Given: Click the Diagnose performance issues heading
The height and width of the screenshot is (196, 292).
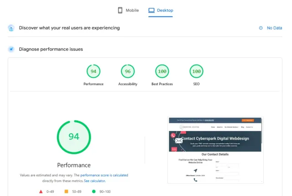Looking at the screenshot, I should pyautogui.click(x=51, y=49).
